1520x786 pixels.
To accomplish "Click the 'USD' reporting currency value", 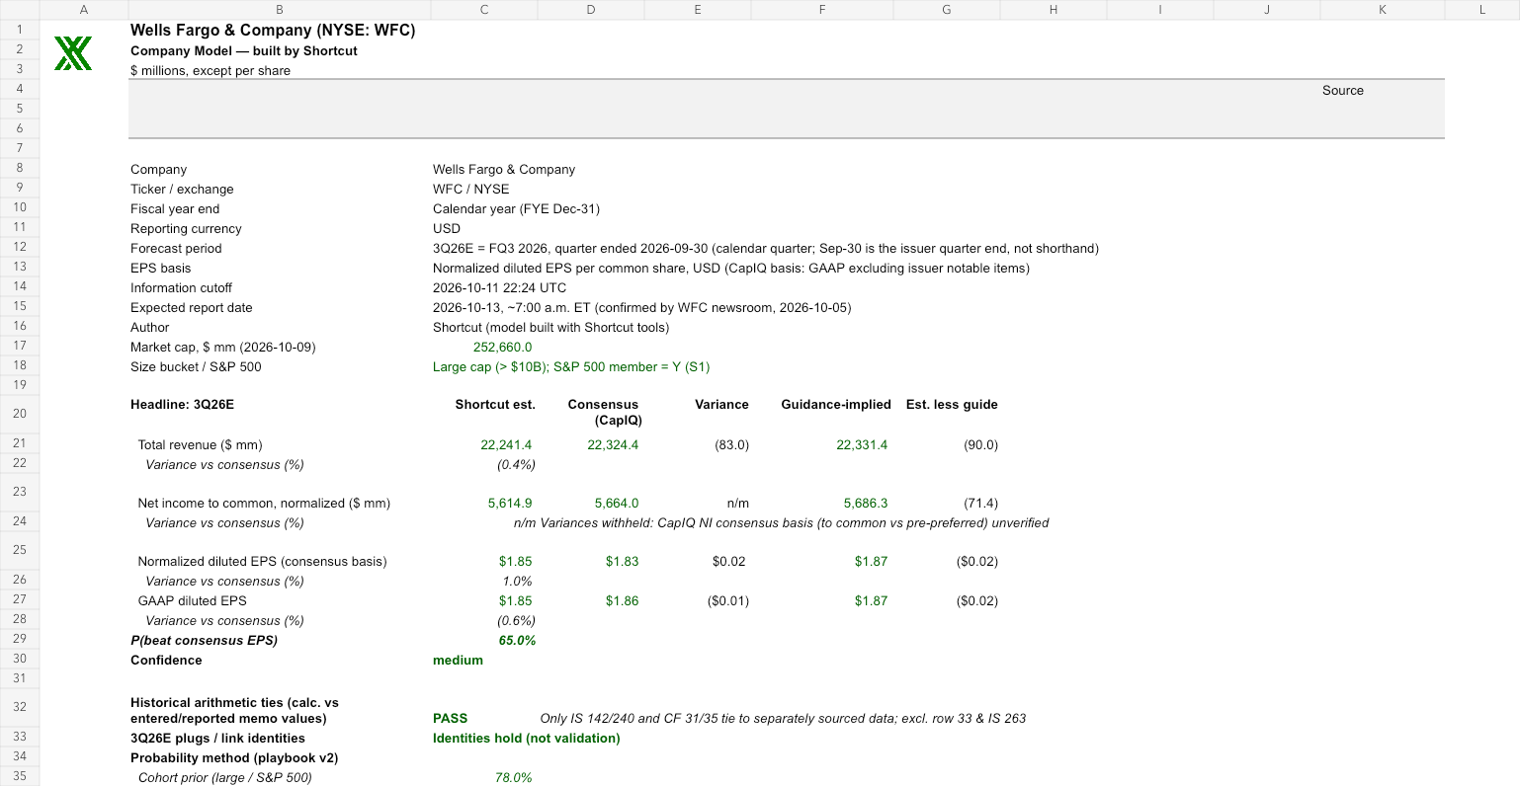I will (x=447, y=228).
